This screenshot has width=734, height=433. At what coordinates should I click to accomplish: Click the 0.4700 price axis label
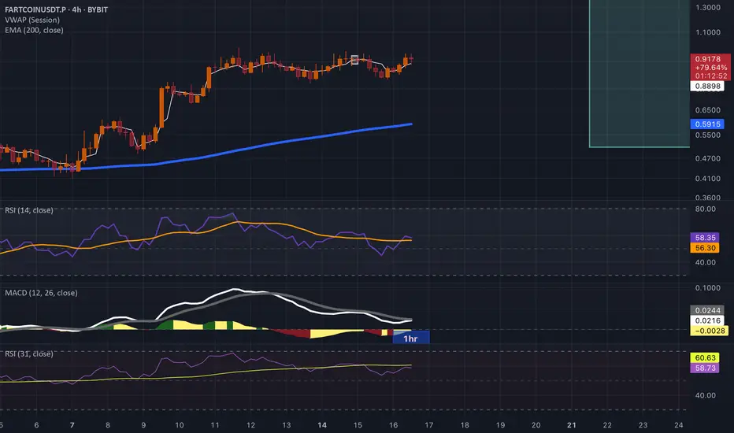tap(708, 158)
